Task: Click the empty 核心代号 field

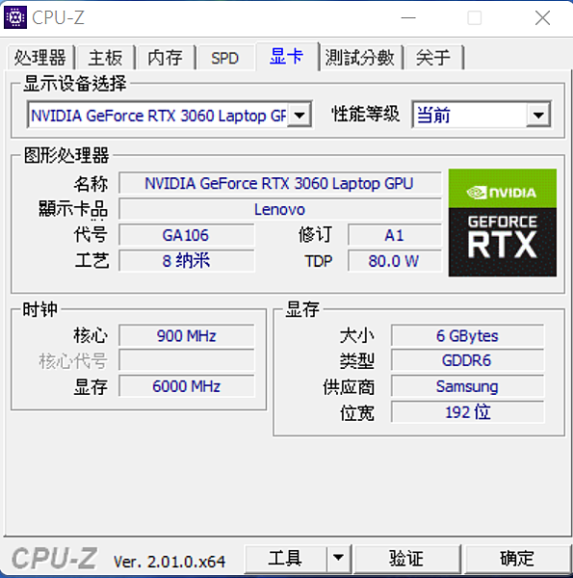Action: [187, 360]
